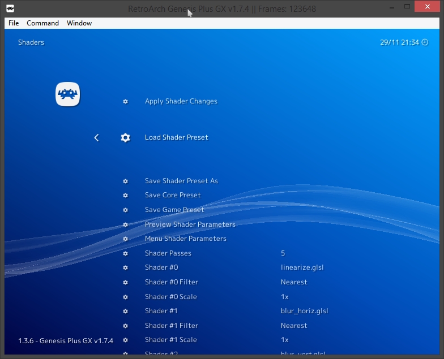This screenshot has height=359, width=444.
Task: Click the RetroArch invader logo icon
Action: coord(68,94)
